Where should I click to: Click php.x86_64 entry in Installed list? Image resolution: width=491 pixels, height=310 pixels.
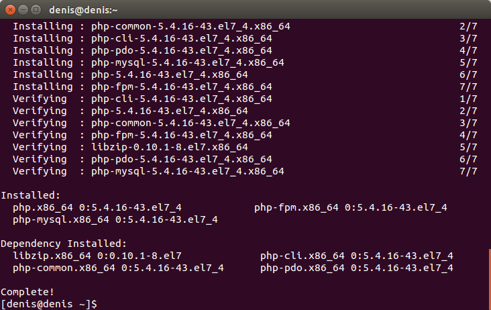coord(43,207)
